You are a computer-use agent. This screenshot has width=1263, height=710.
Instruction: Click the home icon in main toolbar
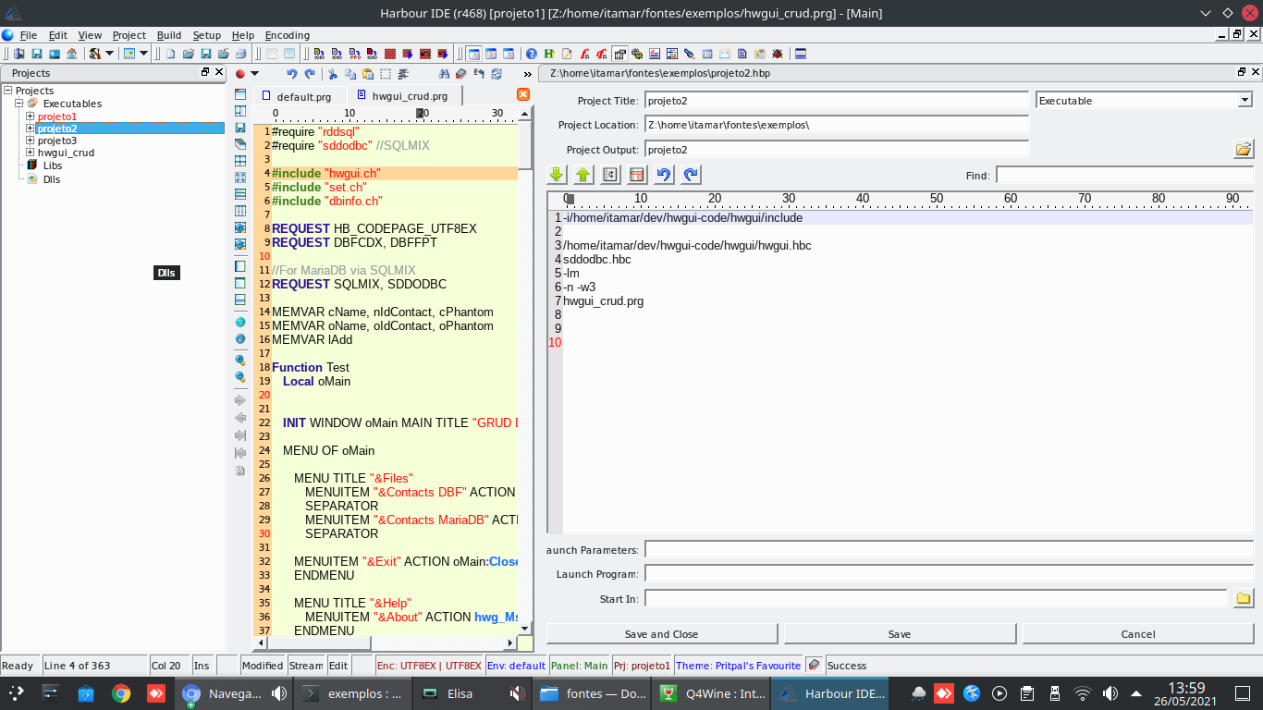[71, 54]
